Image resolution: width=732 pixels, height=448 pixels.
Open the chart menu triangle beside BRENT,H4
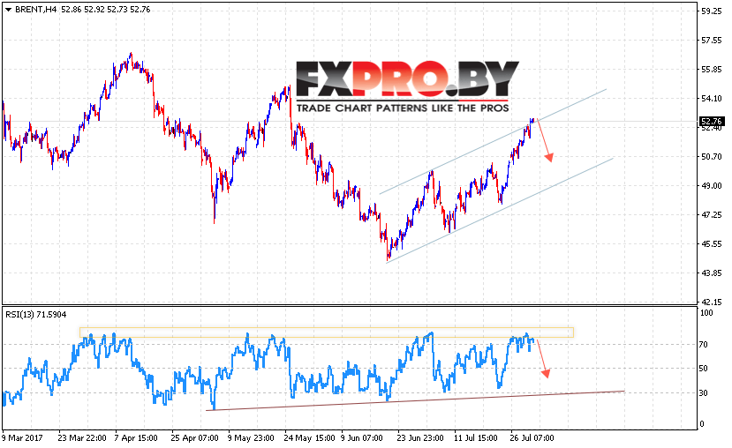(x=8, y=10)
